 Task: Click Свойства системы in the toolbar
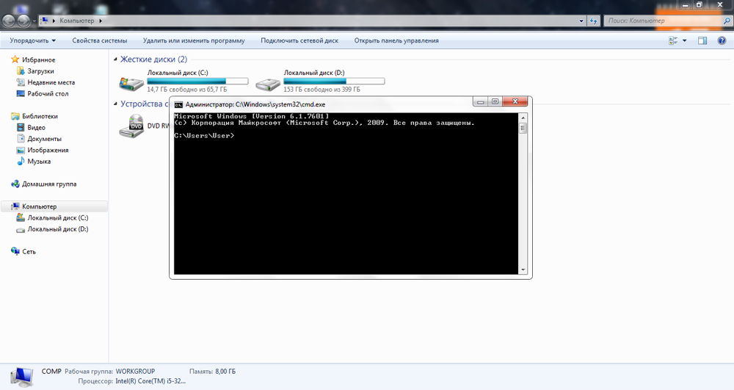click(100, 40)
